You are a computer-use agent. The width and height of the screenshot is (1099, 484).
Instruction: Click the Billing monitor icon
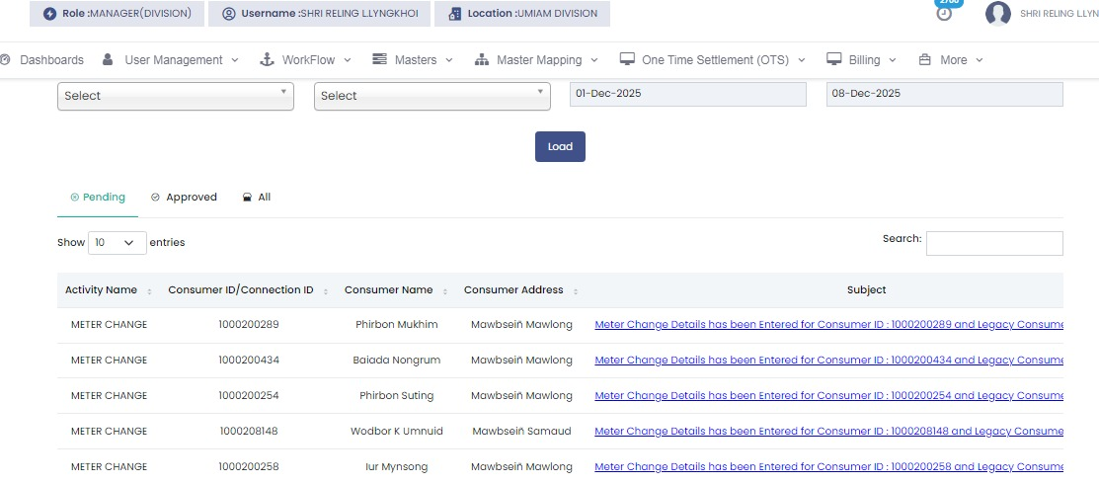833,60
